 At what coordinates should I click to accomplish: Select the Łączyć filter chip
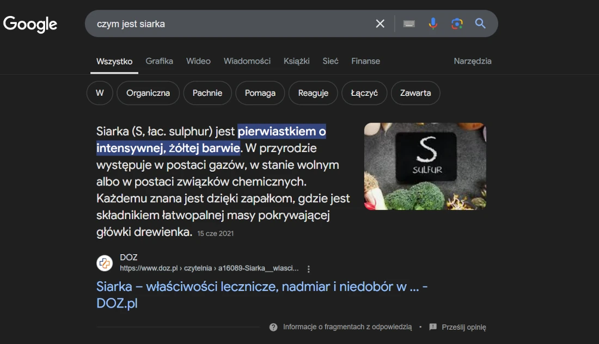coord(364,93)
